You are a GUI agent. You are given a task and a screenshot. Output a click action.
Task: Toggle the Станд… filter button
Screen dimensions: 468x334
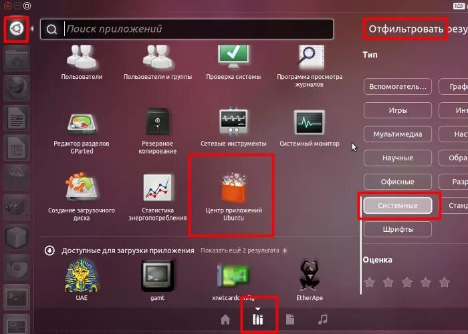[x=453, y=206]
